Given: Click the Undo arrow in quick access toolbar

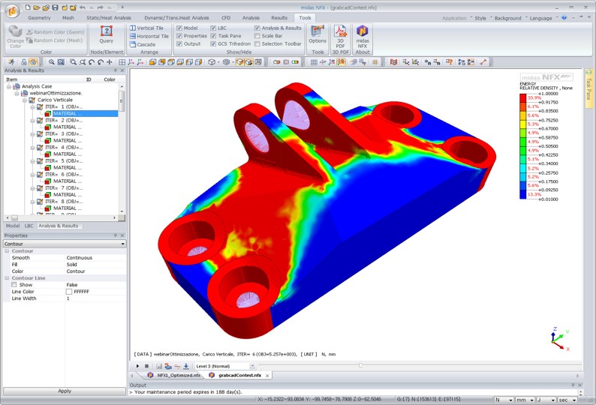Looking at the screenshot, I should click(82, 7).
